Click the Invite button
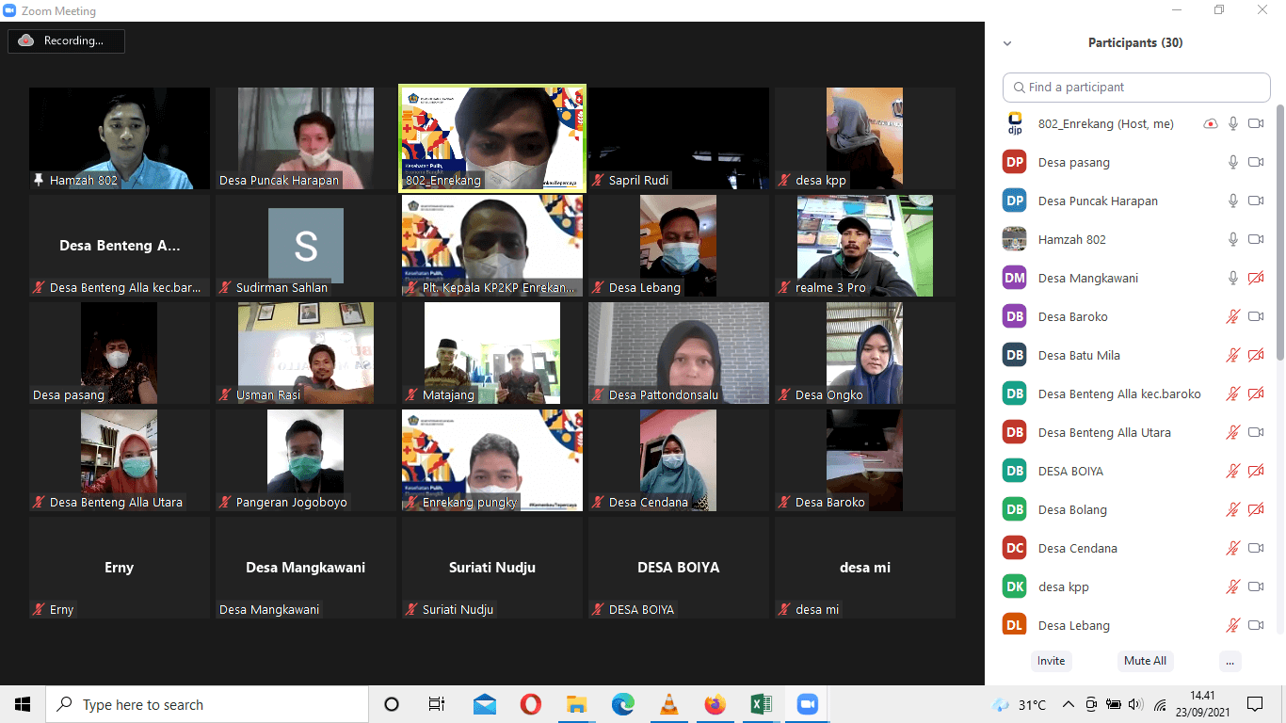 (x=1051, y=661)
